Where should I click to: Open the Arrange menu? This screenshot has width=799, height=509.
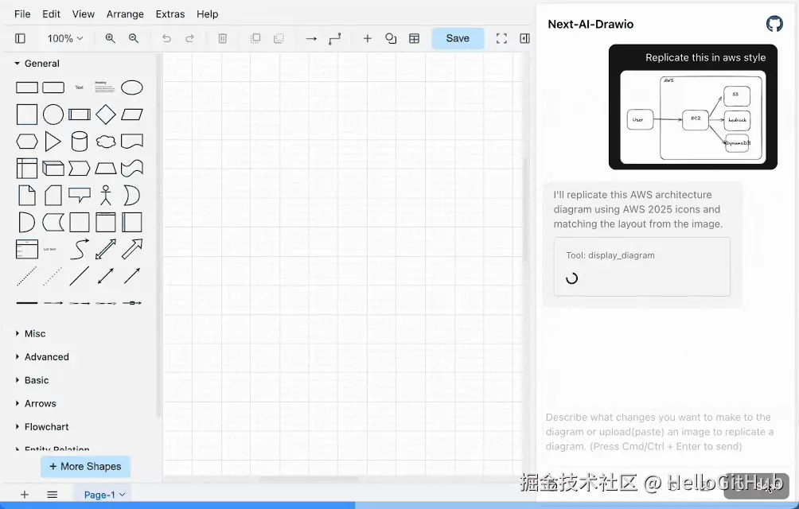pos(125,14)
